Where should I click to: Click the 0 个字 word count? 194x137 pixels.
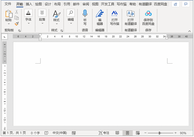pos(35,133)
